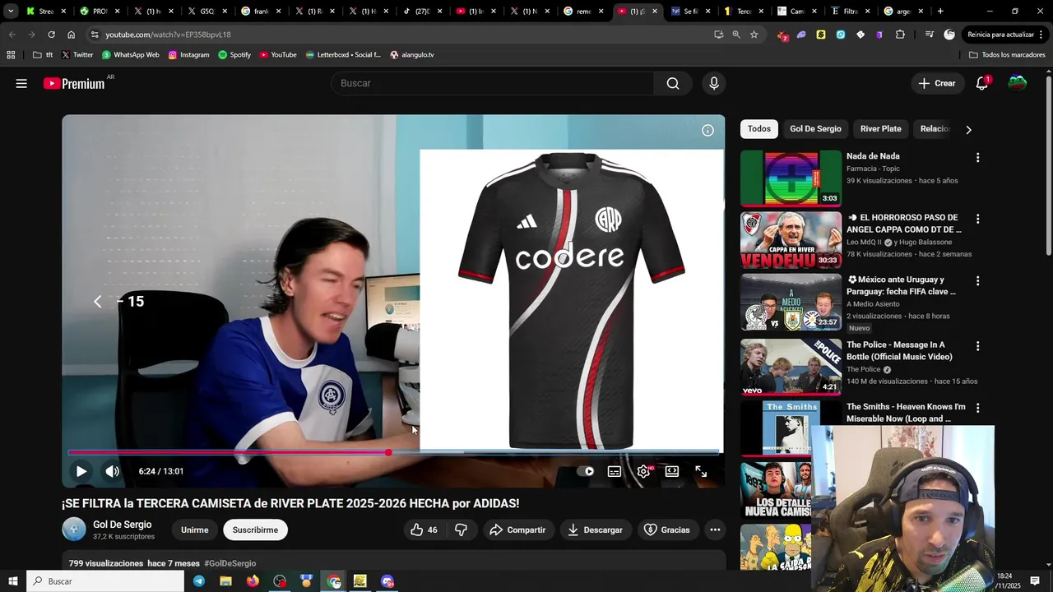Viewport: 1053px width, 592px height.
Task: Click the Windows taskbar search box
Action: [x=105, y=581]
